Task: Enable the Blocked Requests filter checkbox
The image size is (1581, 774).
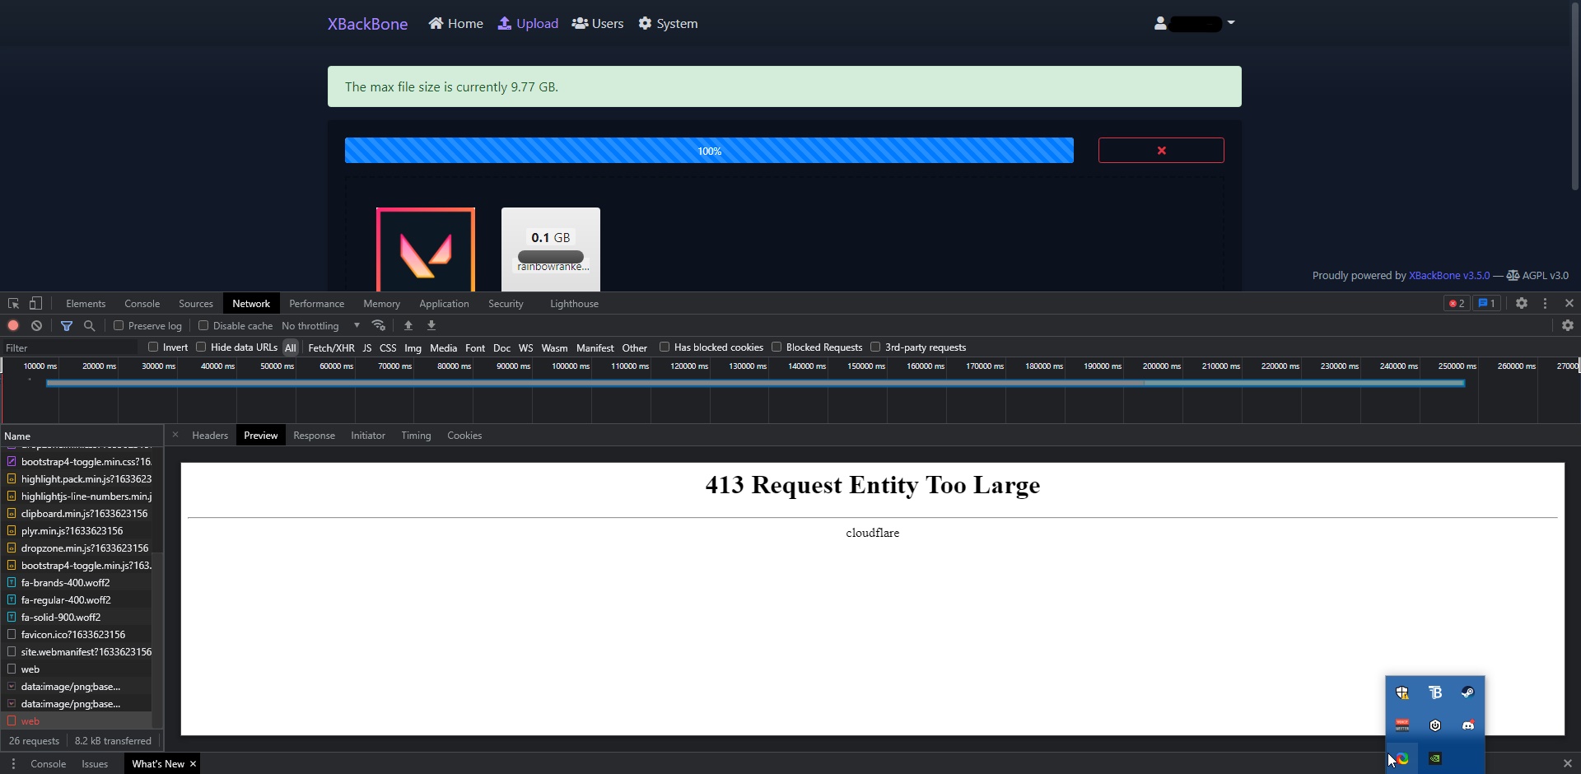Action: point(777,347)
